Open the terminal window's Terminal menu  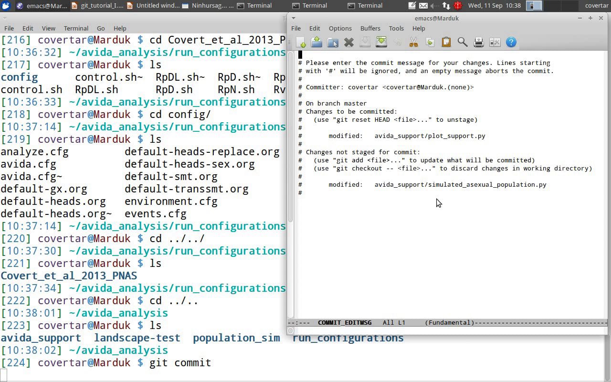76,28
